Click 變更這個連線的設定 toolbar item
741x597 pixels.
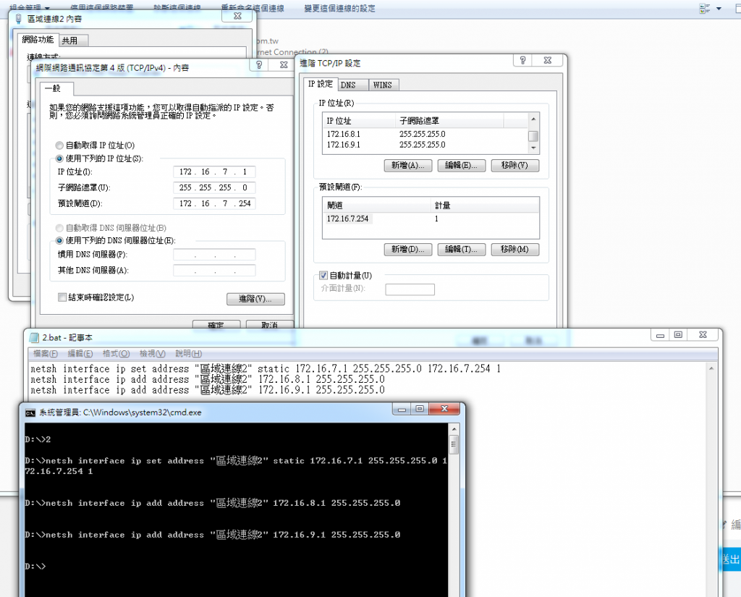[x=340, y=8]
